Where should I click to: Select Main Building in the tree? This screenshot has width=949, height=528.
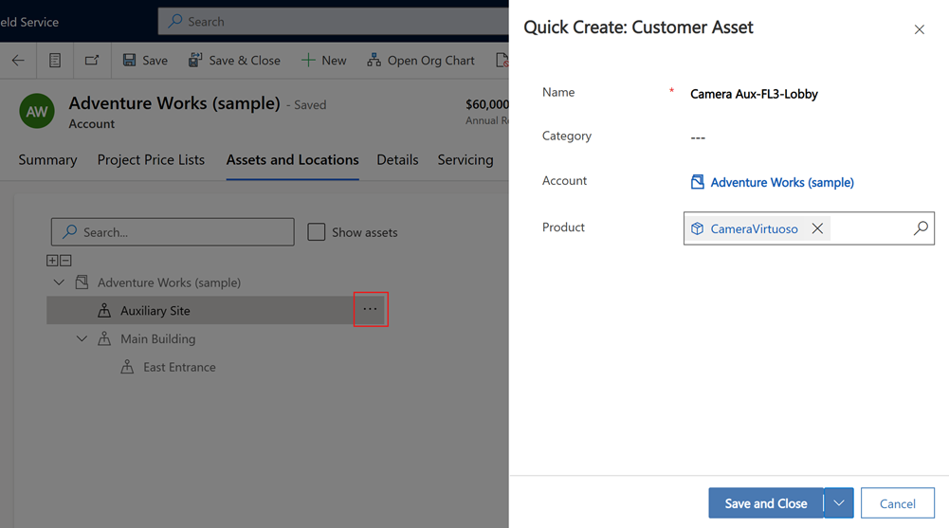pyautogui.click(x=158, y=338)
